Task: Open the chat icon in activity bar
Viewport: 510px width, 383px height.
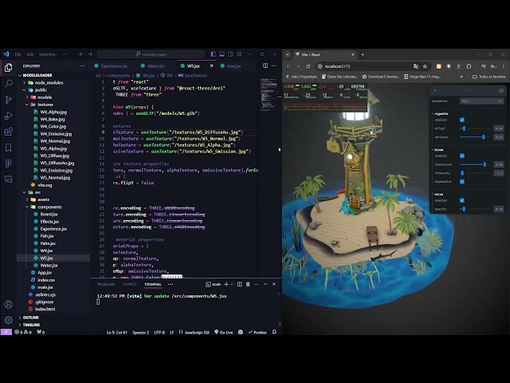Action: pyautogui.click(x=9, y=179)
